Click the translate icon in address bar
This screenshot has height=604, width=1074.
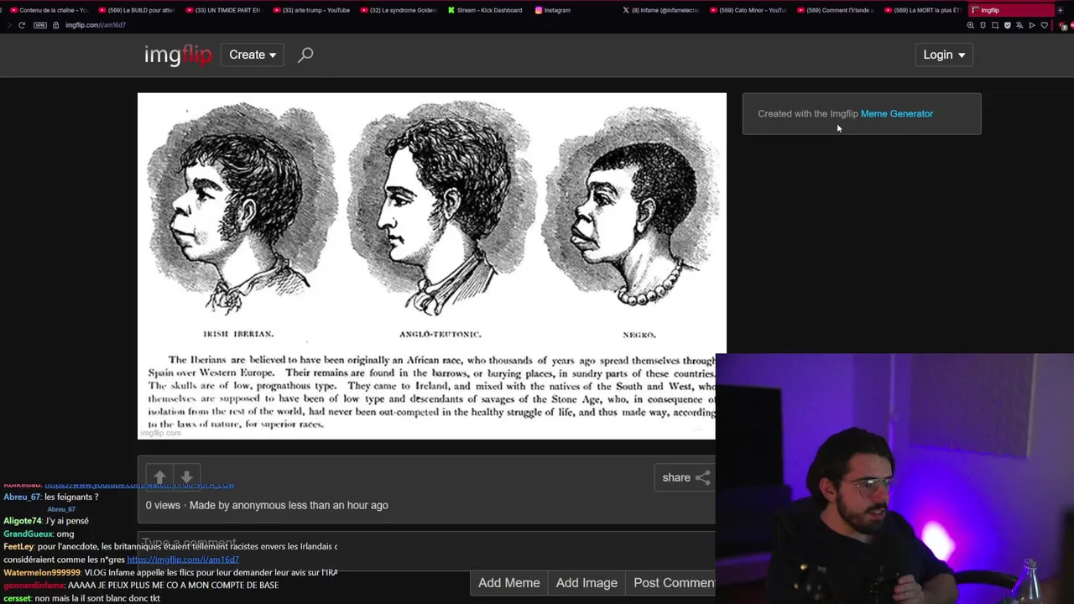(x=1019, y=25)
